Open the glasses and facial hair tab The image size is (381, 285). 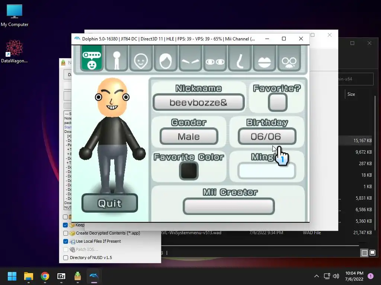click(289, 58)
